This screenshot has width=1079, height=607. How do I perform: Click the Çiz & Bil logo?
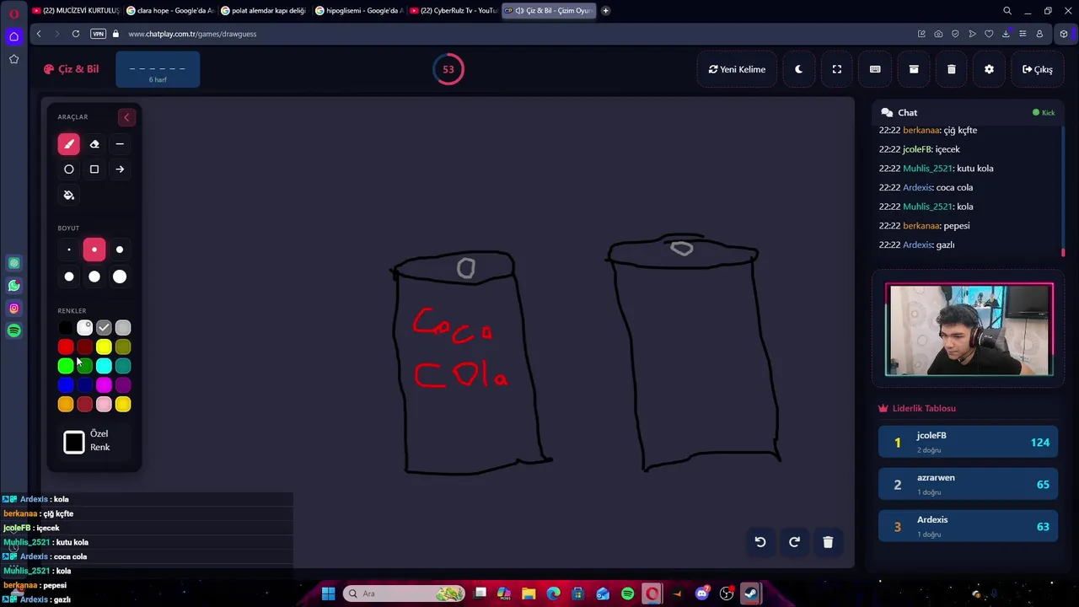click(72, 69)
